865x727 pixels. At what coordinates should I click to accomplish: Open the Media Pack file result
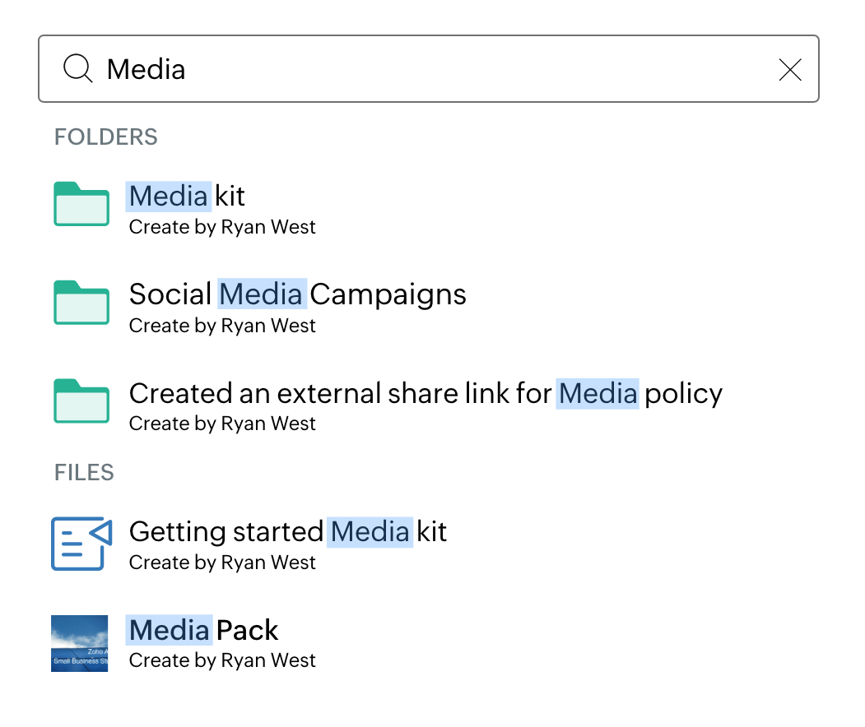tap(204, 631)
